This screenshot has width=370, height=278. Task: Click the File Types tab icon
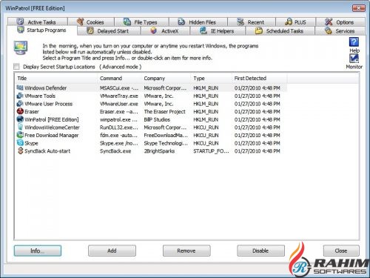coord(127,21)
